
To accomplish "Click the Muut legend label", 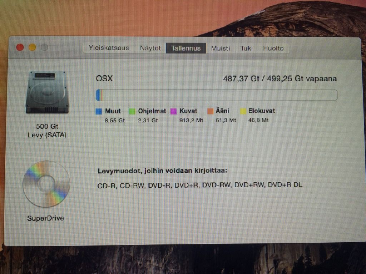I will click(x=113, y=111).
